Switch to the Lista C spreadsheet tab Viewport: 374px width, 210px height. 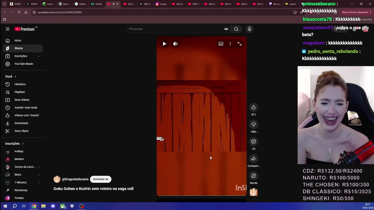click(x=48, y=4)
